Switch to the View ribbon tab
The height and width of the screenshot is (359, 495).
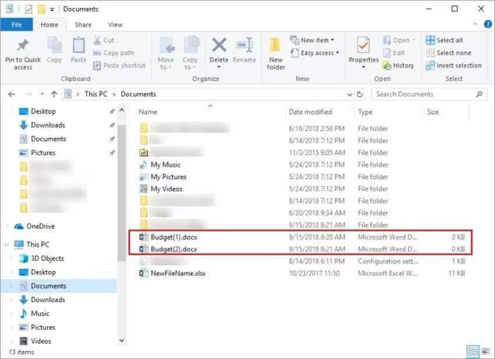tap(115, 24)
